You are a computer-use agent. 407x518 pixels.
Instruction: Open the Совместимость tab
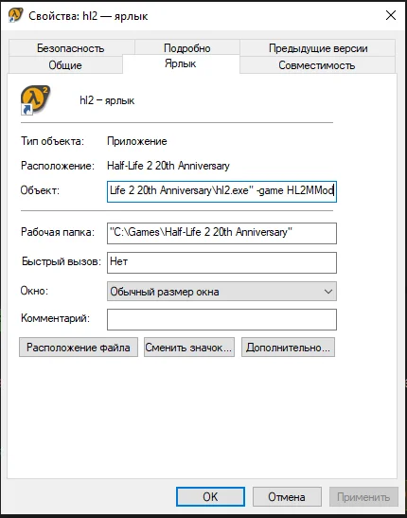pyautogui.click(x=317, y=64)
